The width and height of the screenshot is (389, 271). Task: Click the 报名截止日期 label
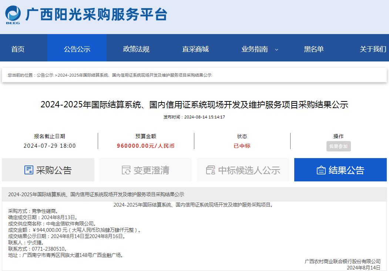50,136
